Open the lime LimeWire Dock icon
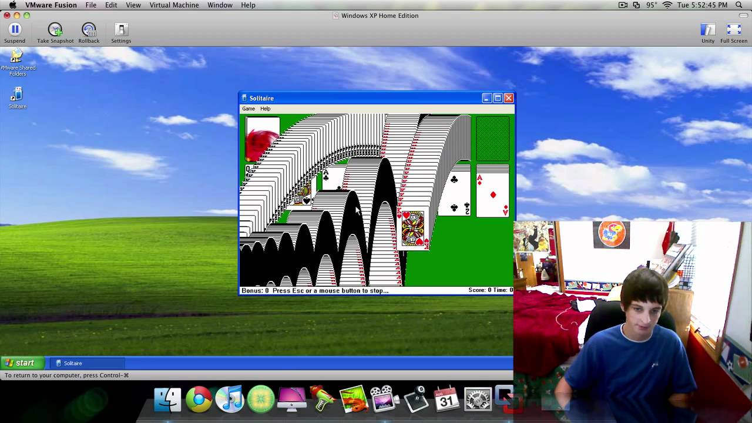The width and height of the screenshot is (752, 423). (261, 399)
